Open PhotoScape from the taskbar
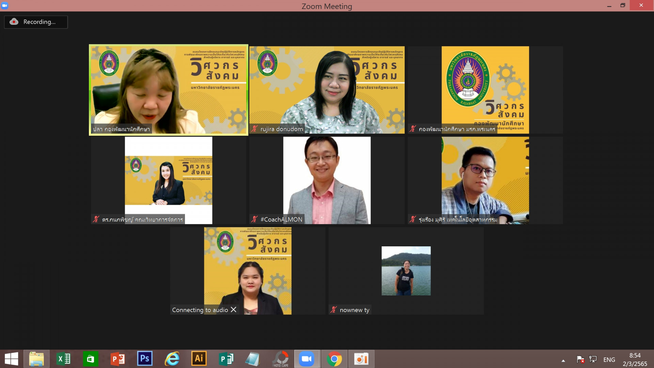654x368 pixels. [280, 359]
